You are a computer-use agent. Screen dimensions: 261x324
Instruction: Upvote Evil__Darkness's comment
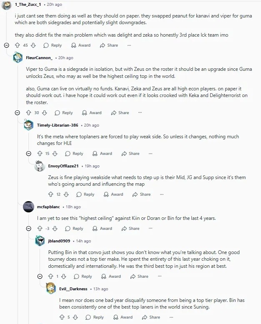click(x=62, y=317)
